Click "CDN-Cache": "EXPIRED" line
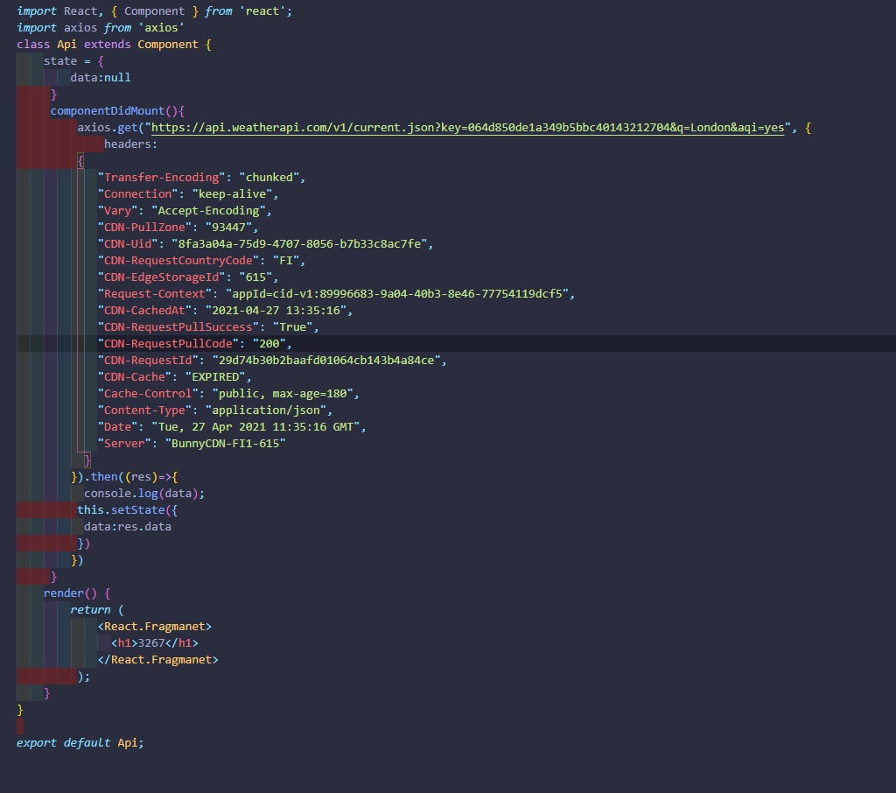This screenshot has height=793, width=896. tap(174, 376)
